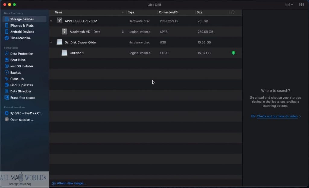
Task: Click the Storage devices drive icon
Action: [x=7, y=19]
